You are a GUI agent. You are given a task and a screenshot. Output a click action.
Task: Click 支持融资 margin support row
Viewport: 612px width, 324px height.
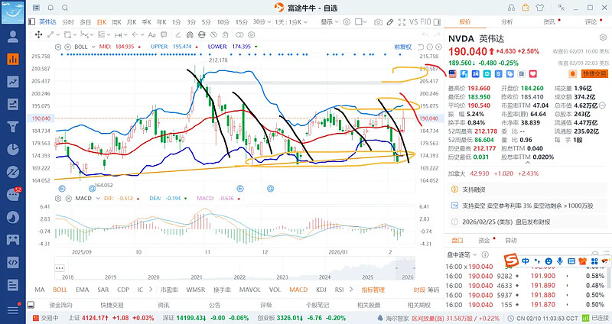[x=528, y=190]
